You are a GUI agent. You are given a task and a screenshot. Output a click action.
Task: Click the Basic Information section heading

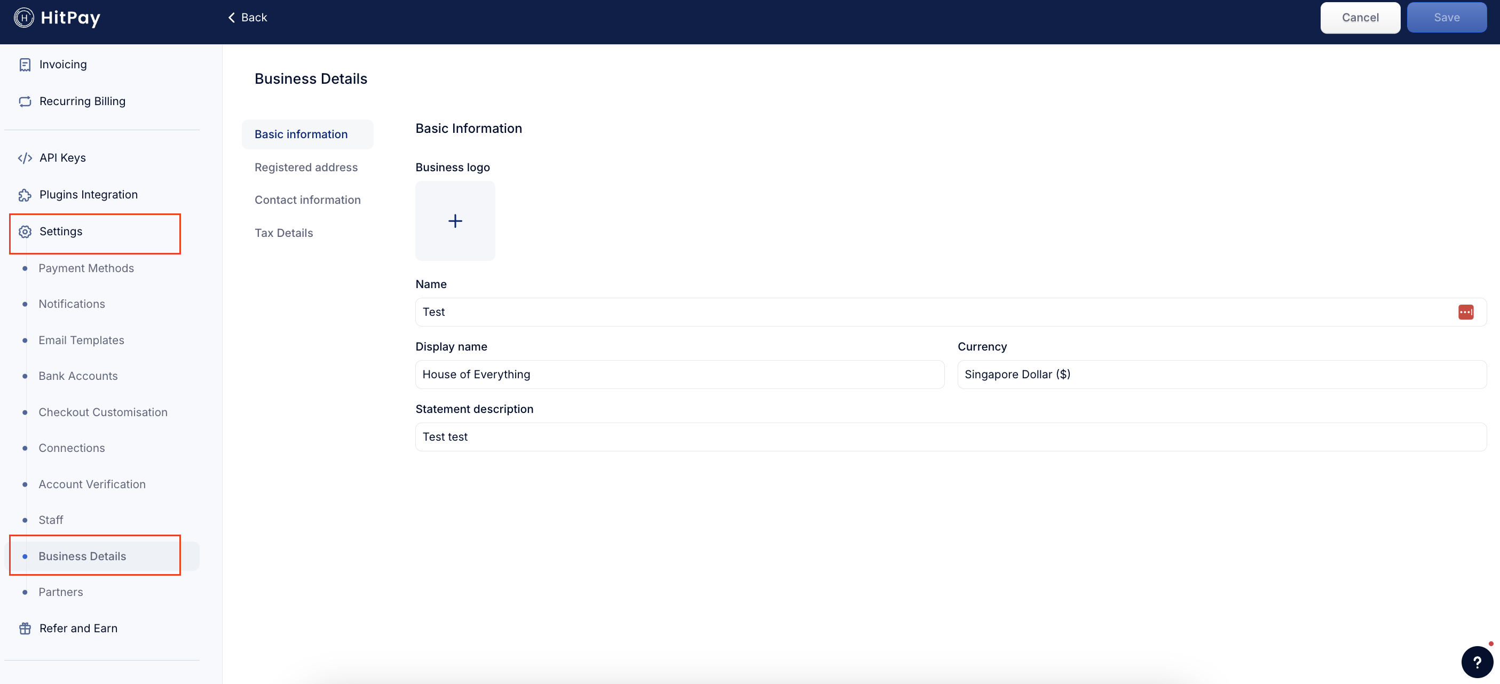click(x=469, y=129)
